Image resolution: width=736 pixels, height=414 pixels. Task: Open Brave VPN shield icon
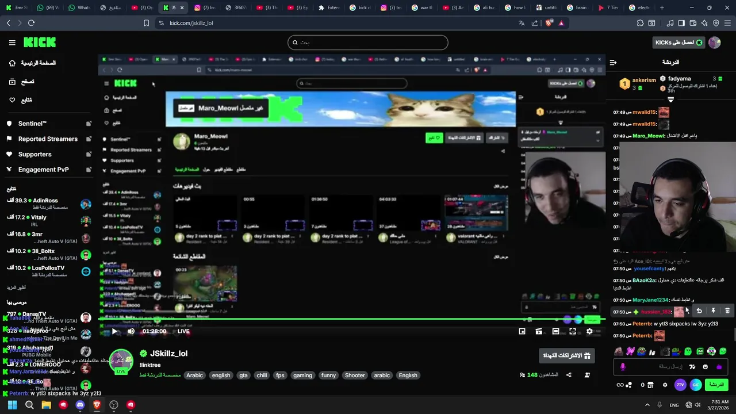716,23
